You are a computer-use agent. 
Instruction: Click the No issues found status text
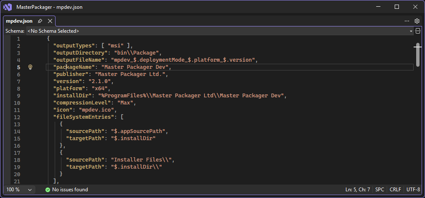click(x=70, y=190)
